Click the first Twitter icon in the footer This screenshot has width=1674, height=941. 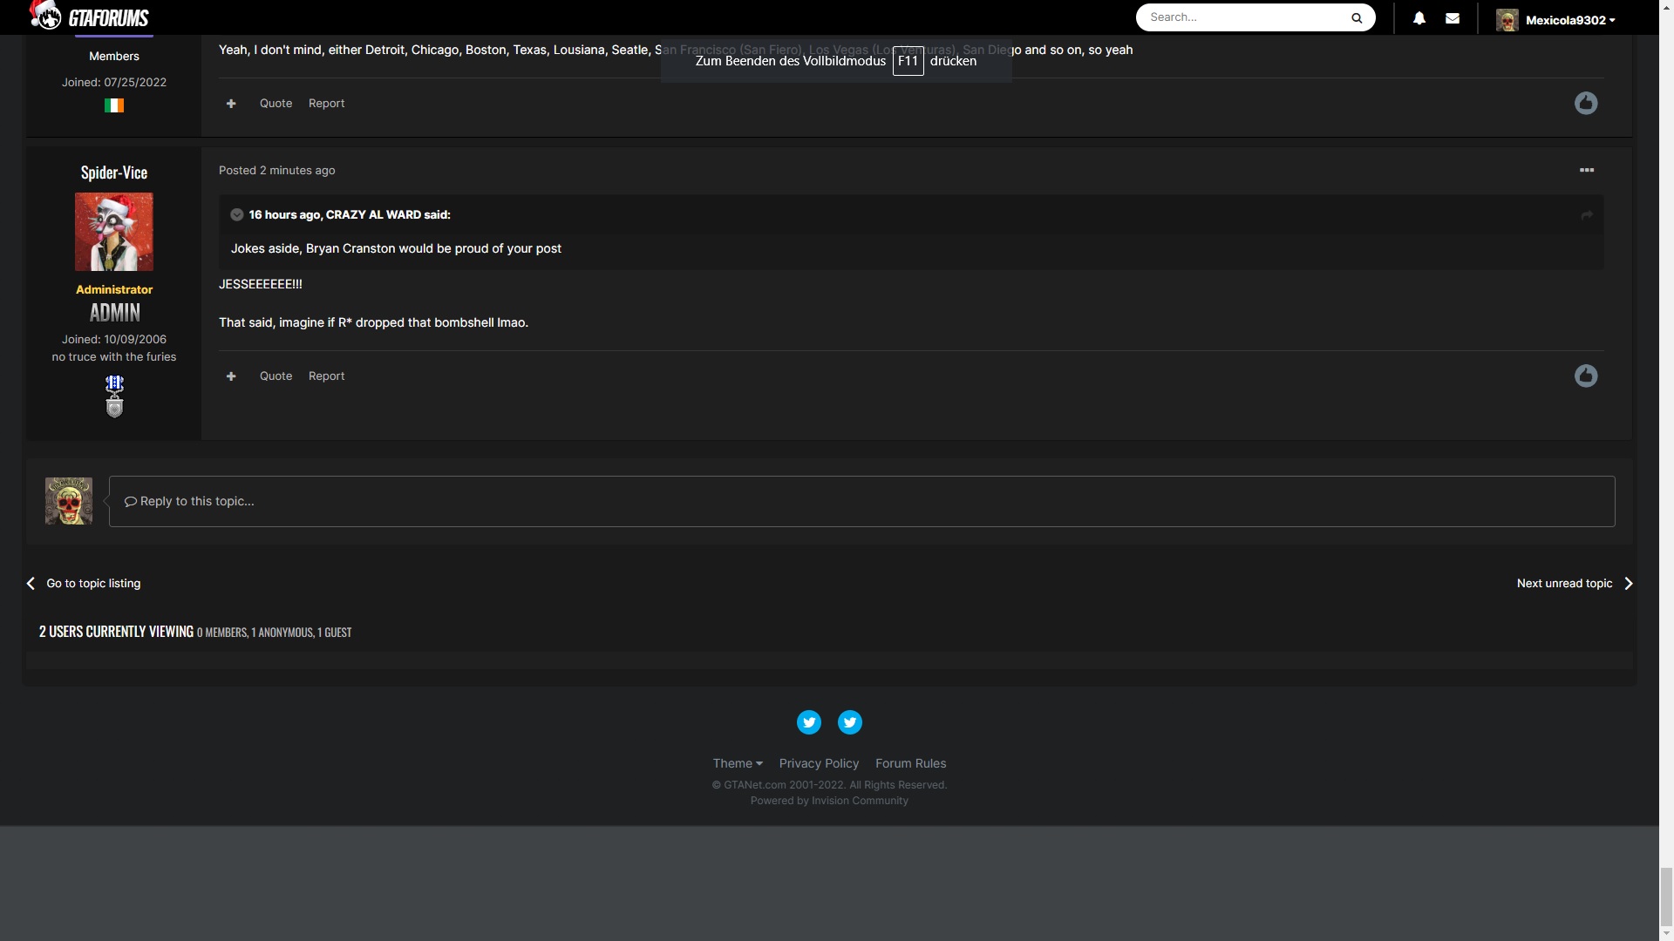(x=809, y=722)
